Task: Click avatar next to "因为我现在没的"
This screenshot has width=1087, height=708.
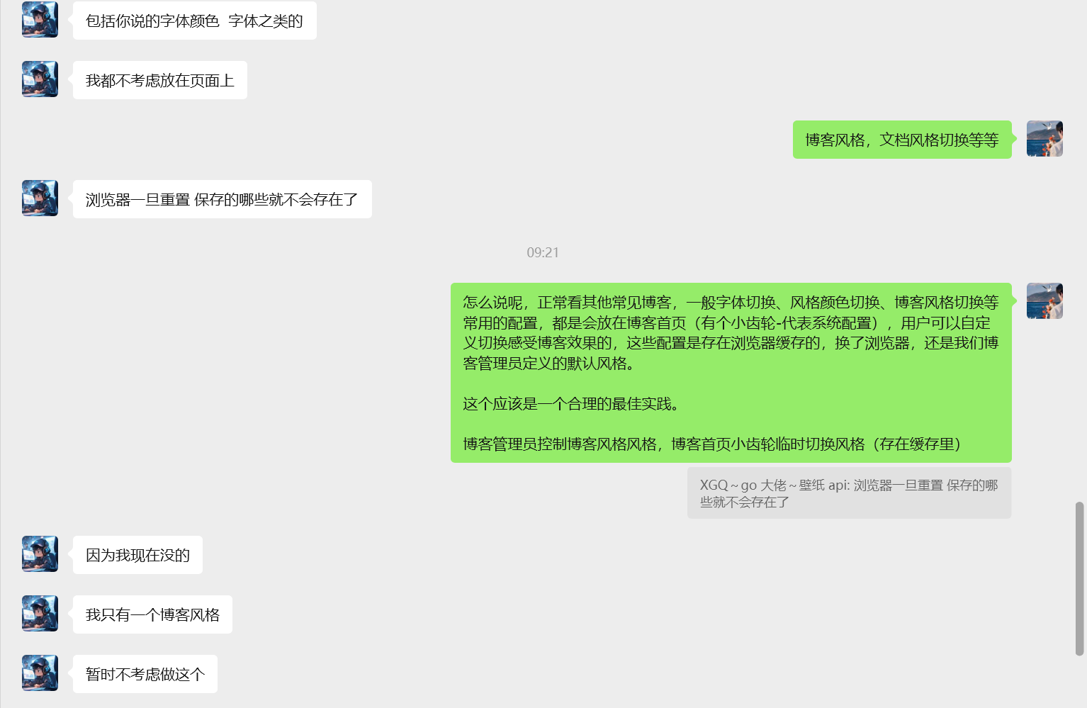Action: (40, 554)
